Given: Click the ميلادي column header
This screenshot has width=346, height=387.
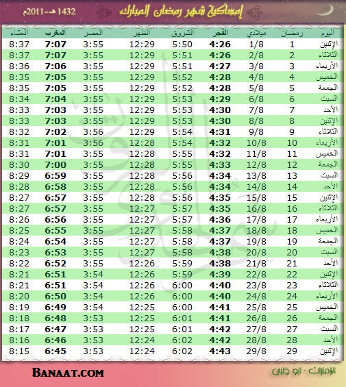Looking at the screenshot, I should pyautogui.click(x=256, y=34).
